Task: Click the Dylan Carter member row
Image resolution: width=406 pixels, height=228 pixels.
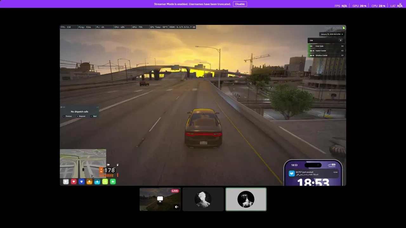Action: coord(326,51)
